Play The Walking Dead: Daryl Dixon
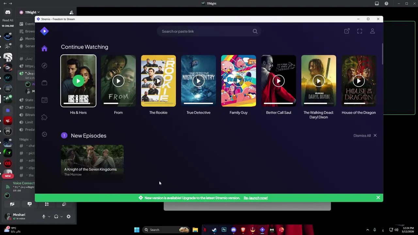Image resolution: width=418 pixels, height=235 pixels. [x=319, y=81]
